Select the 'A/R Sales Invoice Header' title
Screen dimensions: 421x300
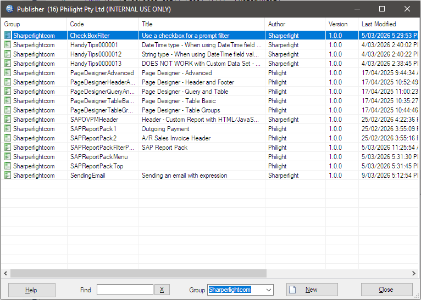176,138
